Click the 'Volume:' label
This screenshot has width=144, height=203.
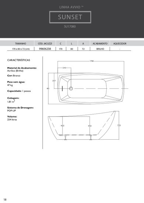coord(12,116)
